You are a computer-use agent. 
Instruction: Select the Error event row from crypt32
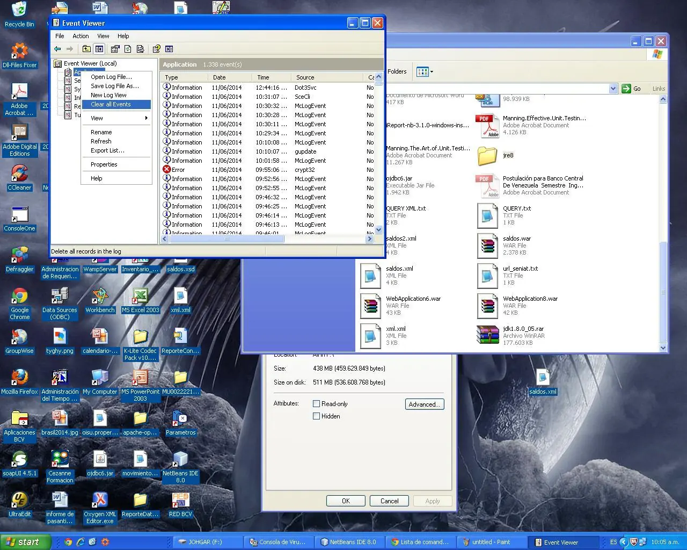click(x=268, y=170)
